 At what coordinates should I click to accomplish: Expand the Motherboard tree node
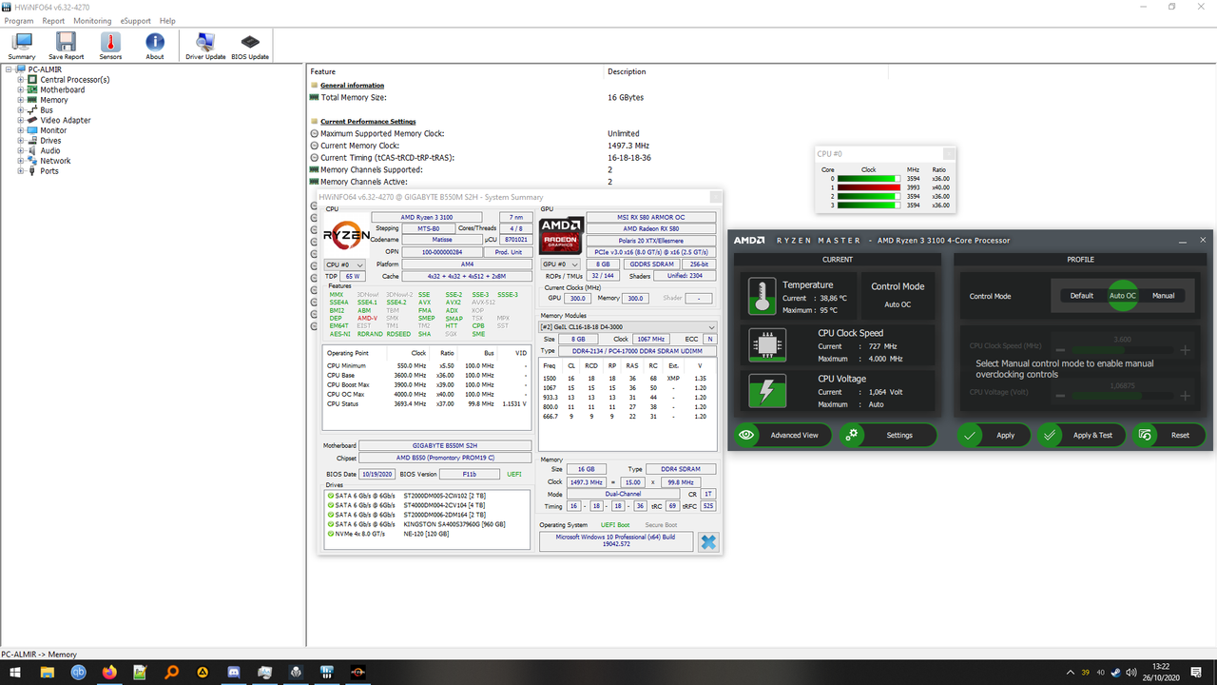20,89
